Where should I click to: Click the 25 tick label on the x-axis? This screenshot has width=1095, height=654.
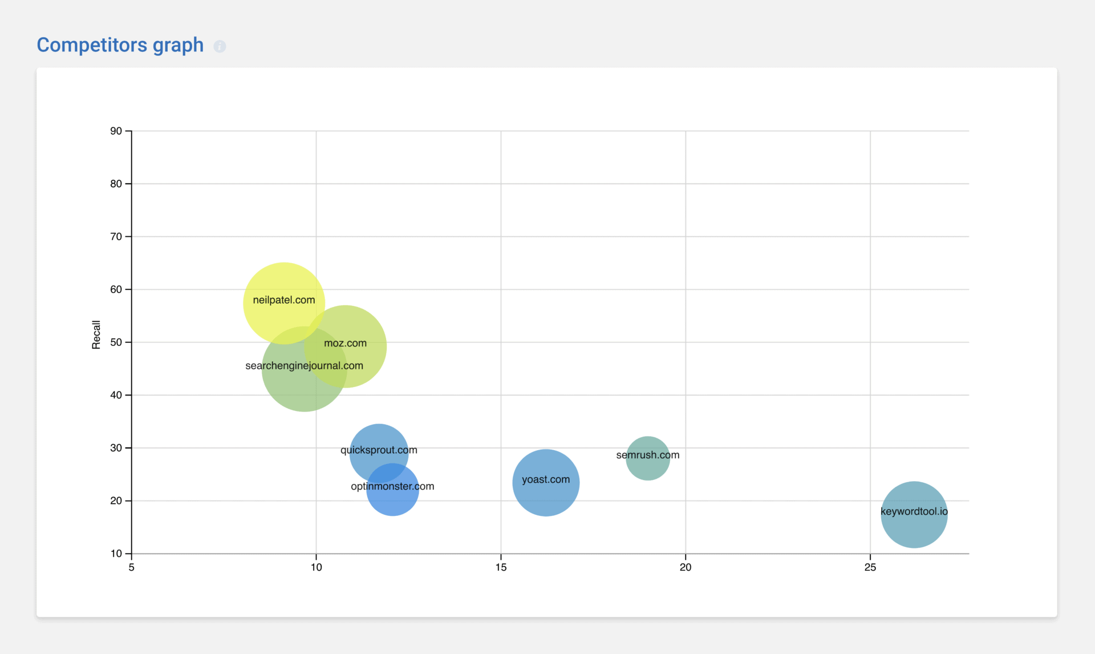point(871,567)
